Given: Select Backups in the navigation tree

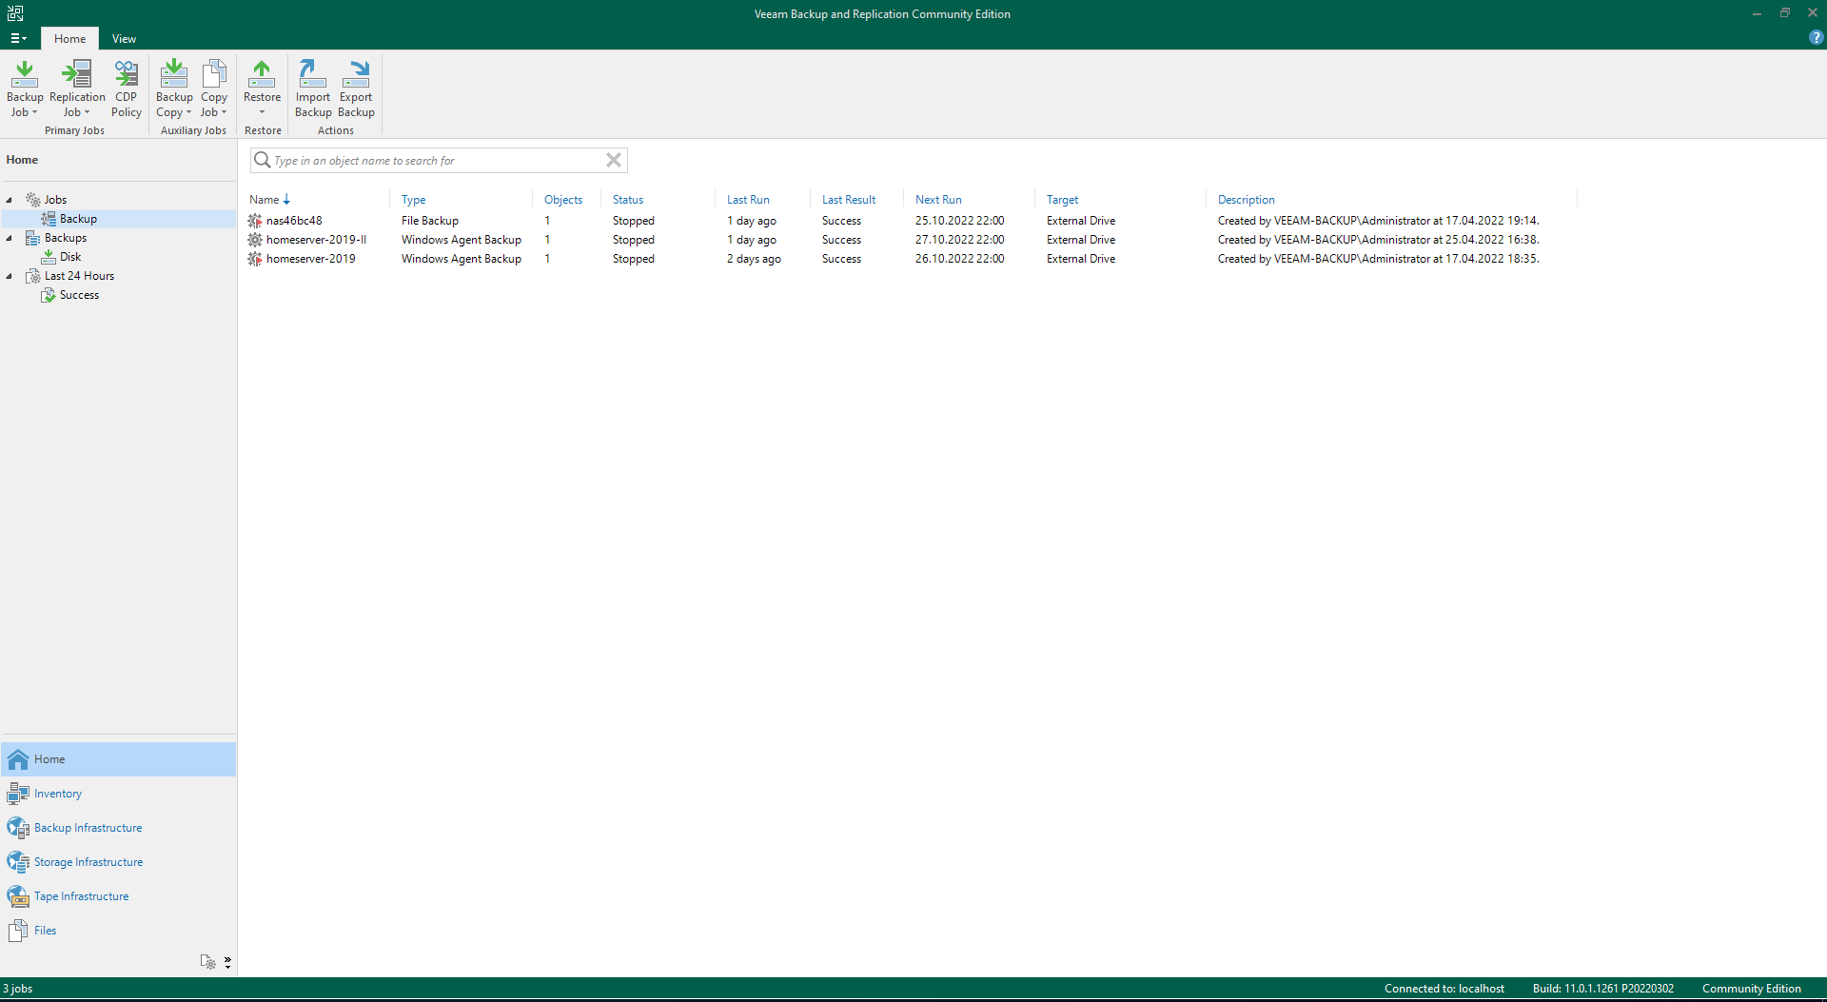Looking at the screenshot, I should [66, 238].
